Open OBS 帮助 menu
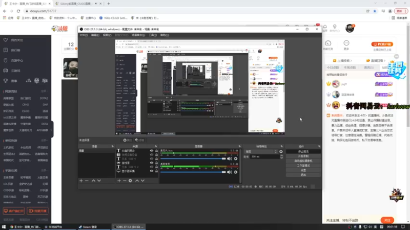410x230 pixels. tap(165, 35)
